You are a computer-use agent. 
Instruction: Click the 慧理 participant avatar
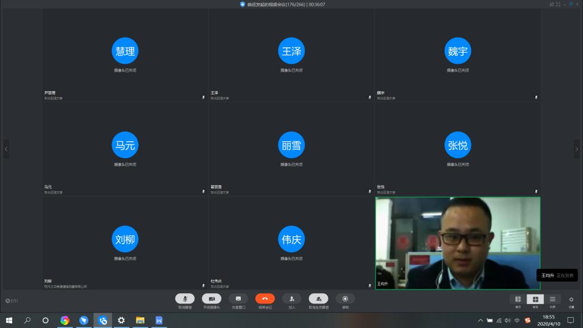[x=125, y=51]
